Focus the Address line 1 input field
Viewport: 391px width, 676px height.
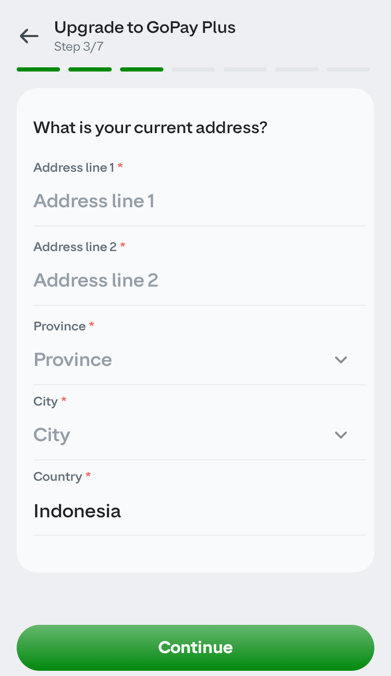[x=198, y=201]
